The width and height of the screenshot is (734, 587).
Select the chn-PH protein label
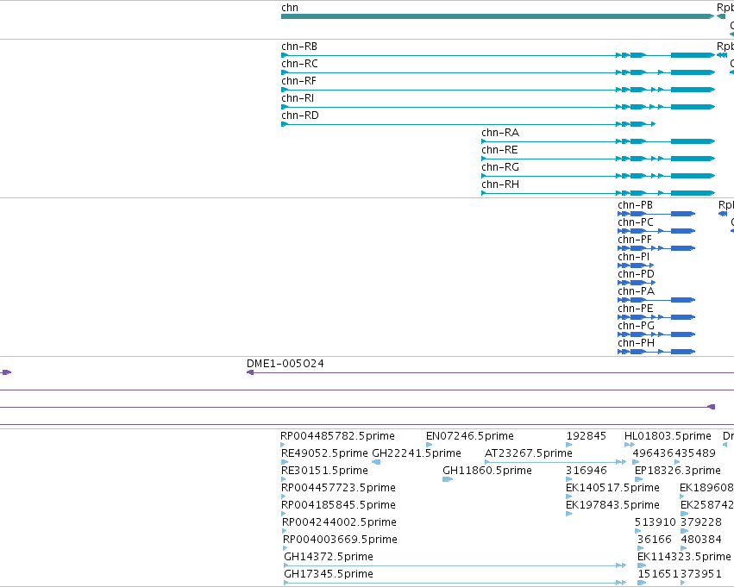(x=637, y=344)
